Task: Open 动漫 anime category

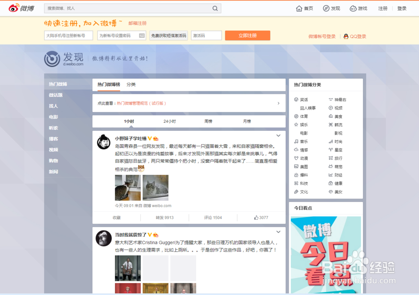Action: pyautogui.click(x=301, y=158)
